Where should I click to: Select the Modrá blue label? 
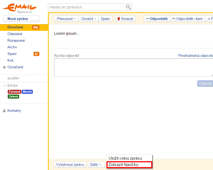27,92
